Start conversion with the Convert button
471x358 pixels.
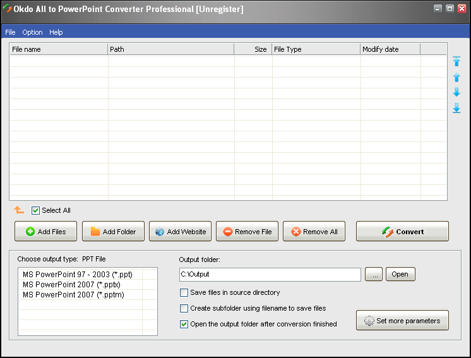pyautogui.click(x=402, y=231)
